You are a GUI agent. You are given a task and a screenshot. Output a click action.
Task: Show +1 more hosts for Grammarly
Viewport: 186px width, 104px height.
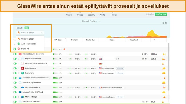(x=120, y=73)
